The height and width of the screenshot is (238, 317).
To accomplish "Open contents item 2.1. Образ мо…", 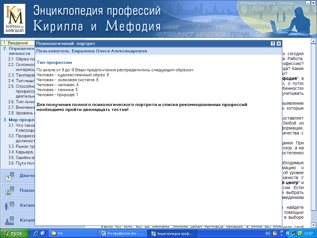I will click(x=21, y=59).
